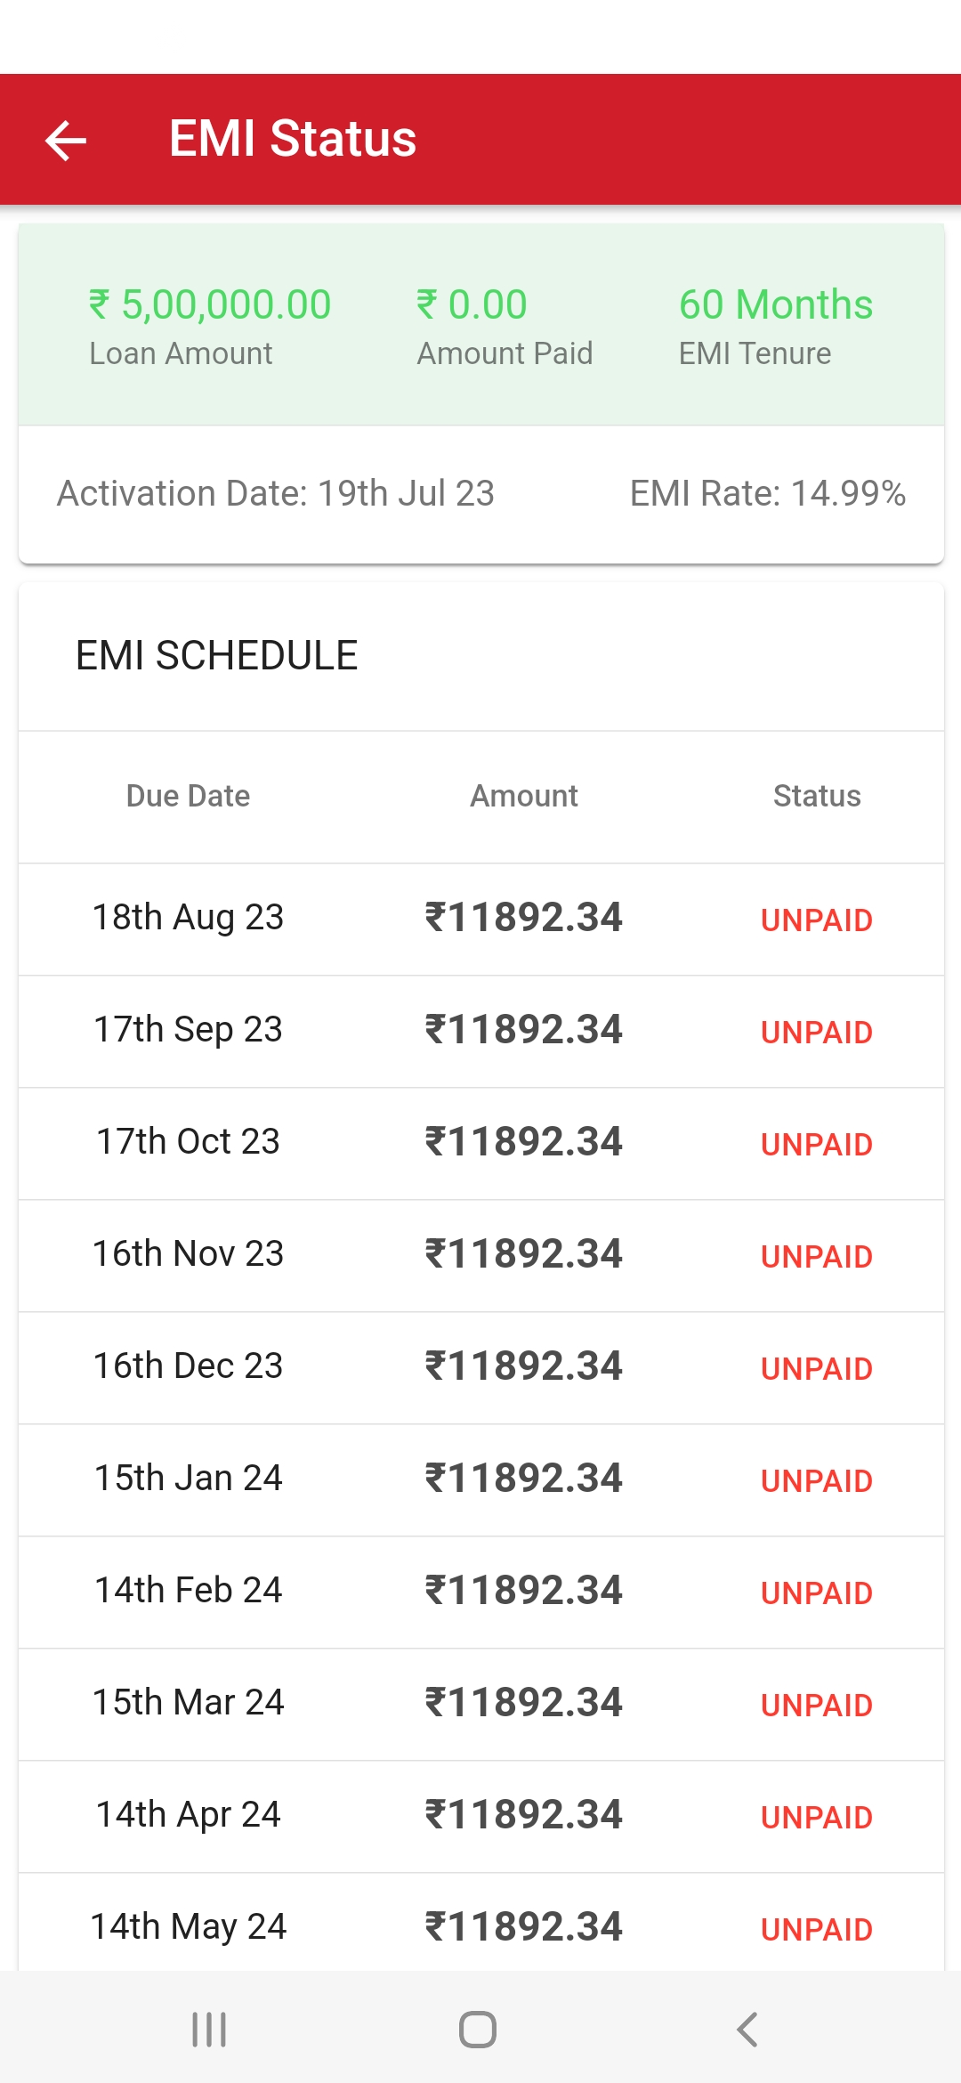Tap the ₹5,00,000.00 Loan Amount figure

click(210, 305)
